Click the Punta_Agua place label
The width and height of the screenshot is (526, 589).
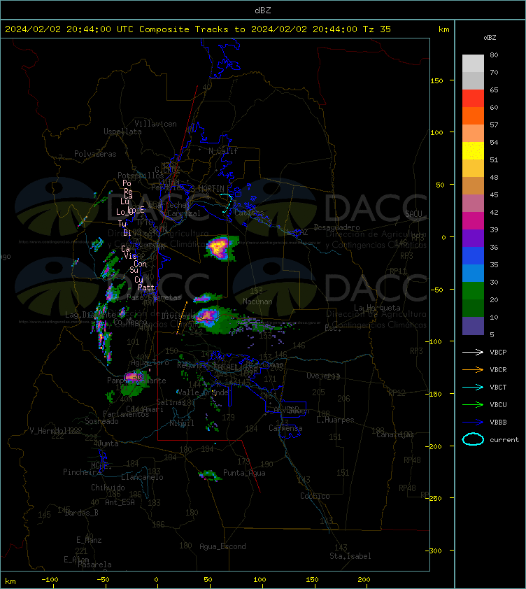point(244,473)
